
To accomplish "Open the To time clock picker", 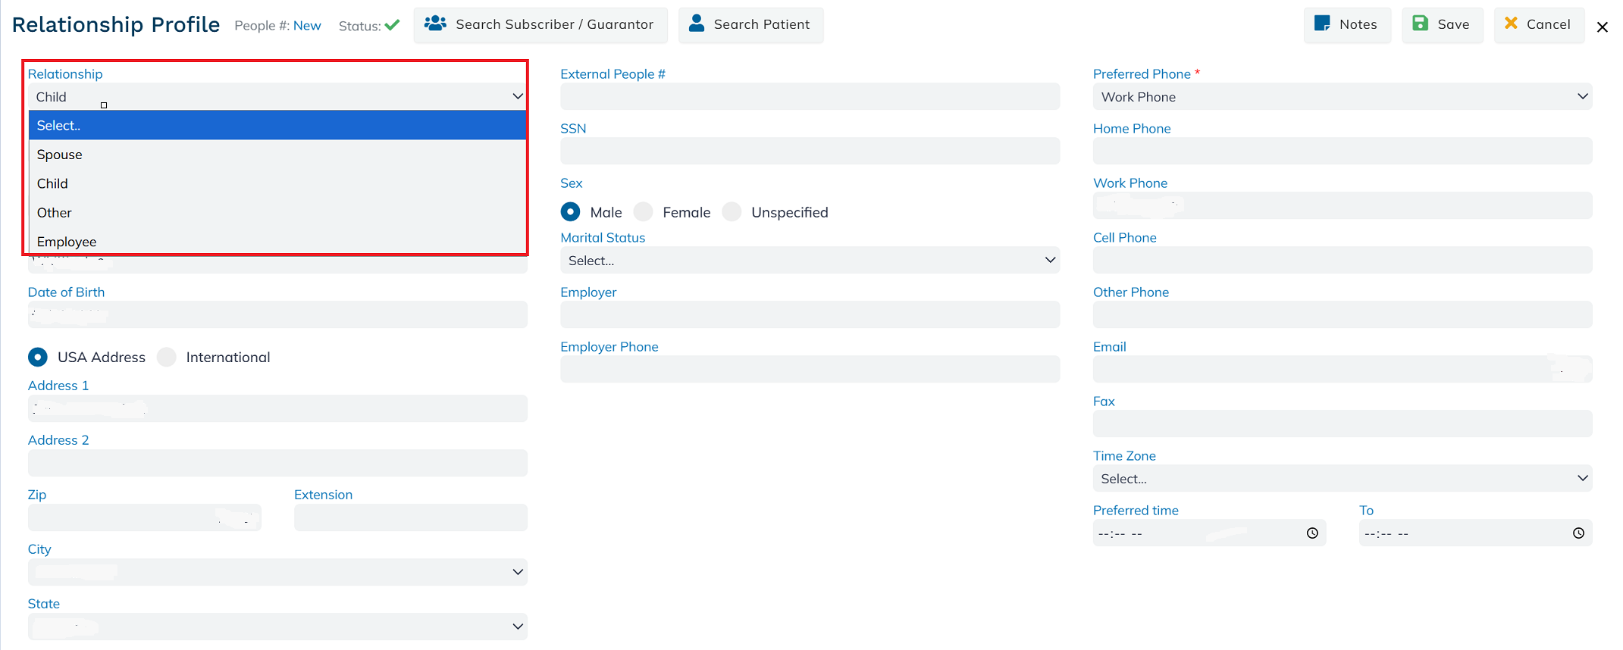I will coord(1578,533).
